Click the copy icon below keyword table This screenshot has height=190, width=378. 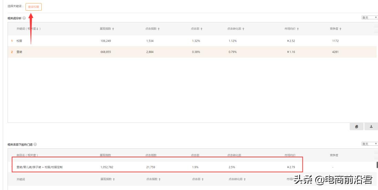pyautogui.click(x=356, y=127)
